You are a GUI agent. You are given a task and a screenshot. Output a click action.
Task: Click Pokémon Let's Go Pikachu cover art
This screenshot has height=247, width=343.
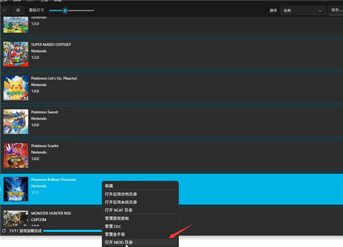coord(16,87)
